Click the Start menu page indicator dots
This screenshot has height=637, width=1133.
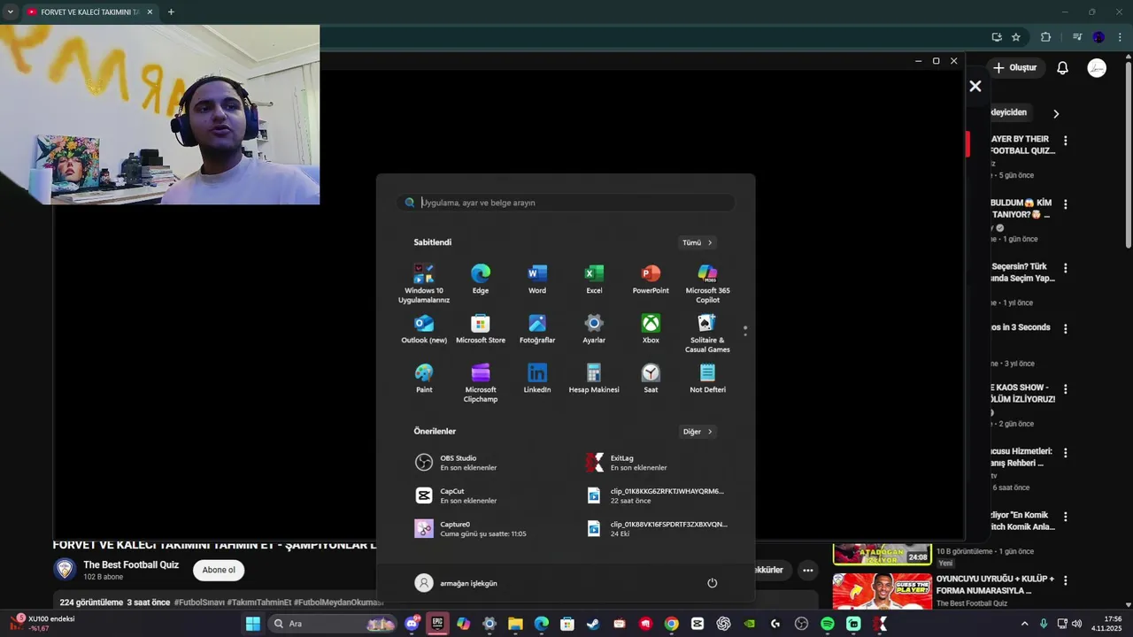(x=745, y=331)
